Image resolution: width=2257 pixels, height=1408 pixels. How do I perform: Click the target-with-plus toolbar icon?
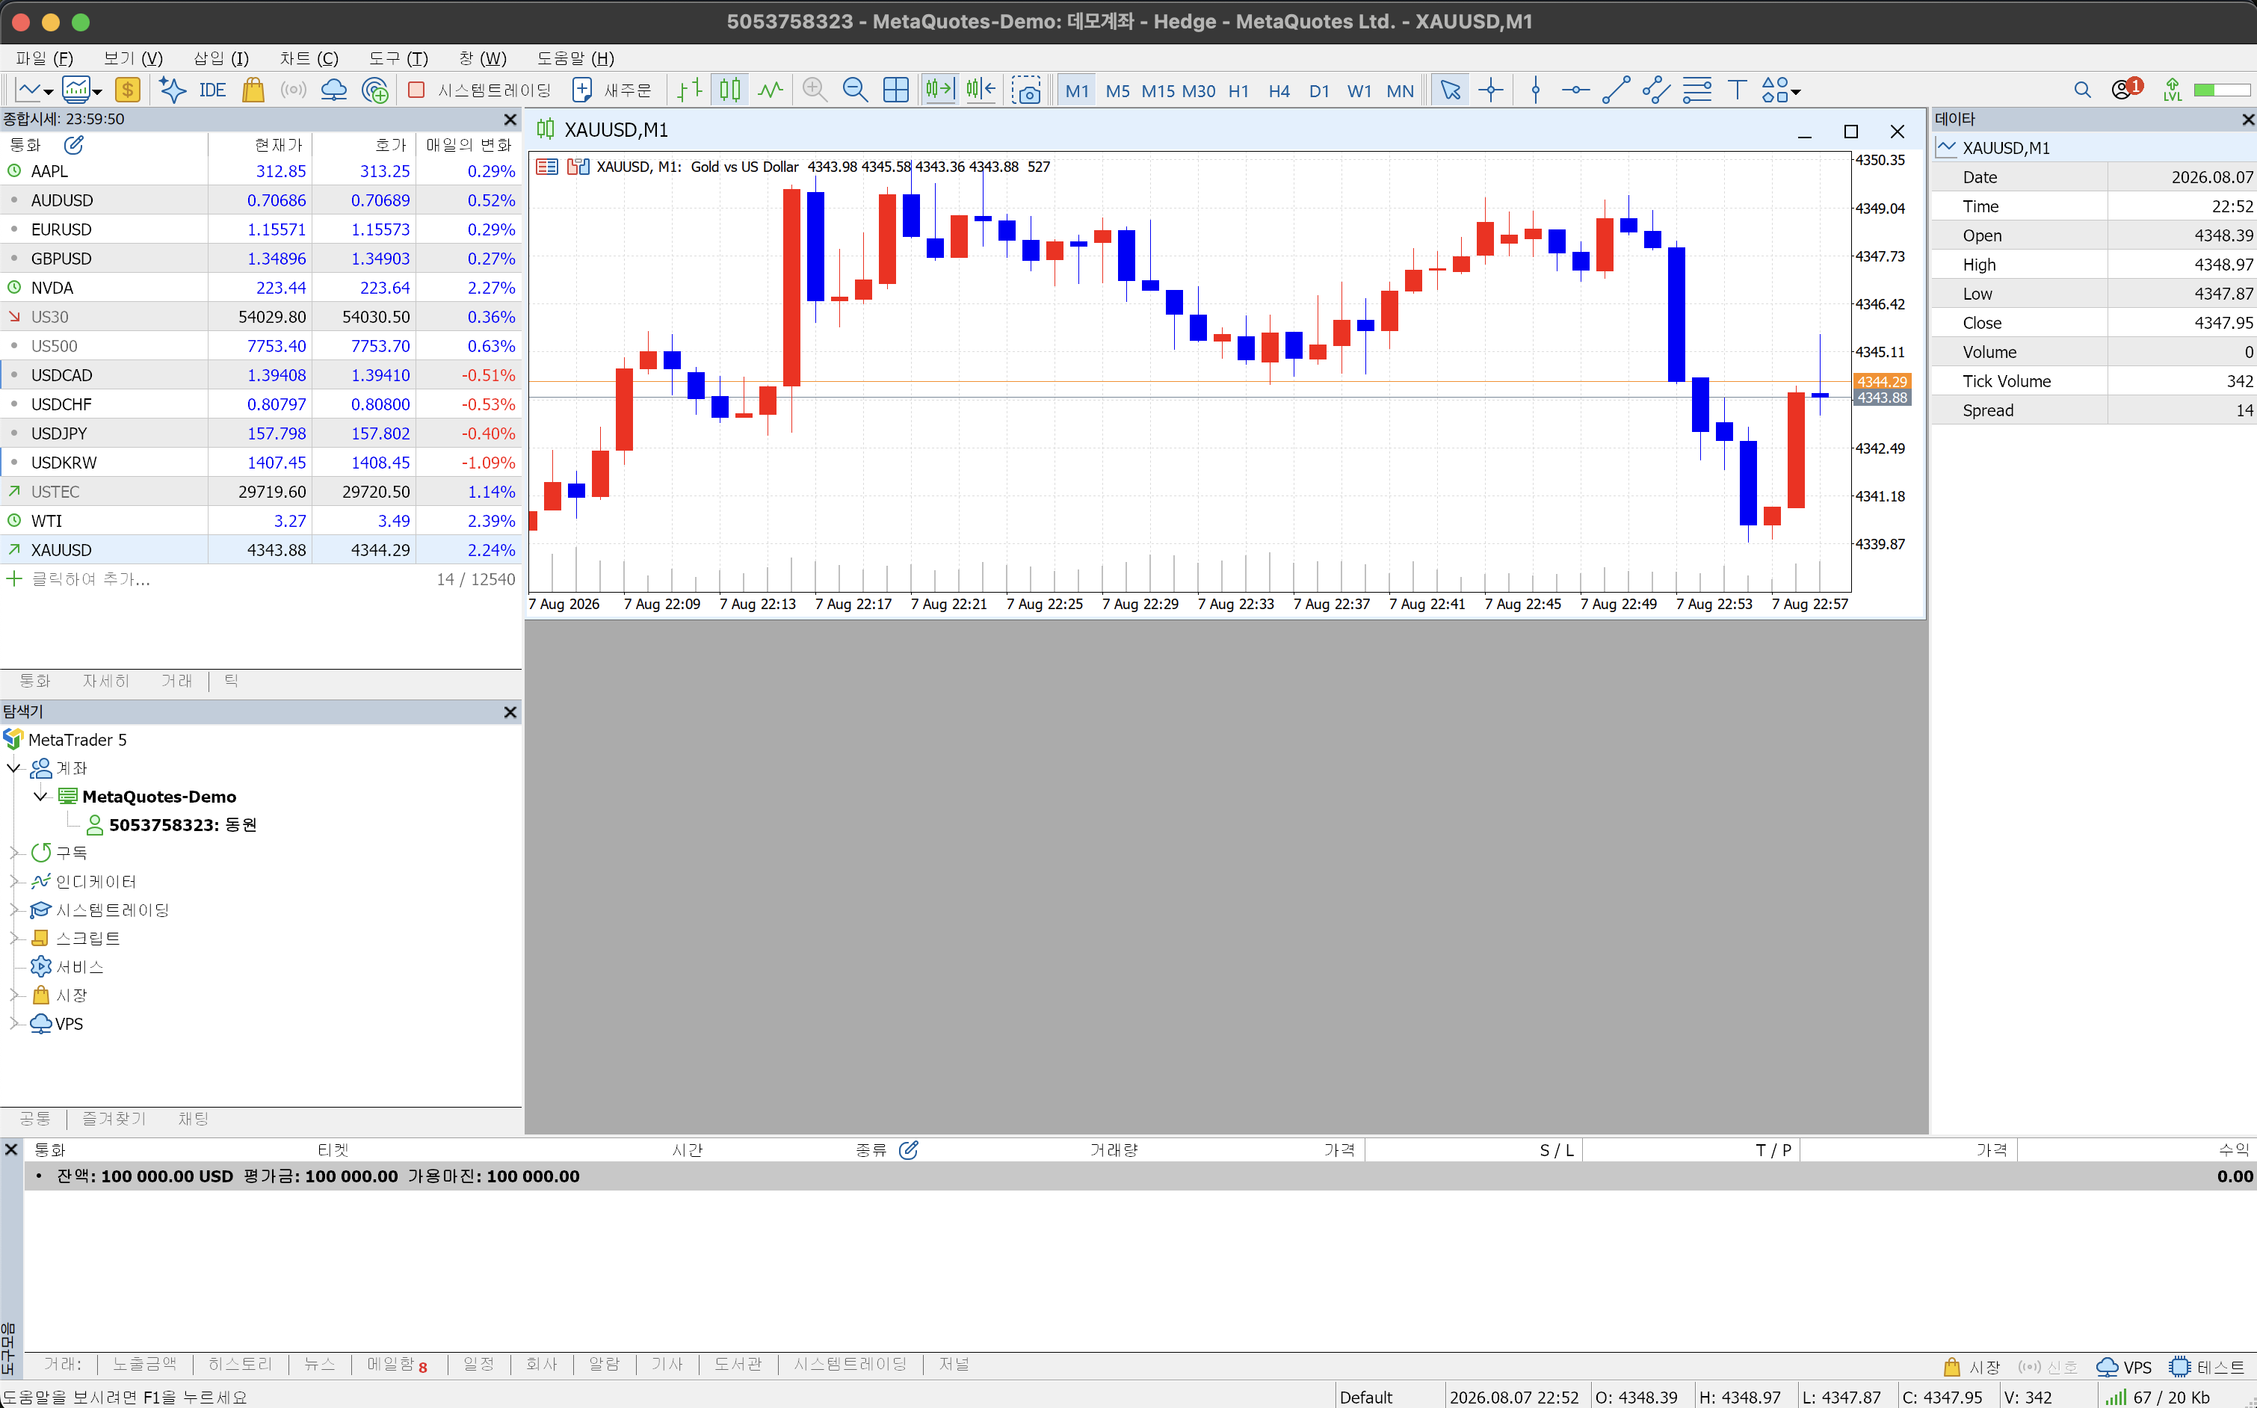click(374, 90)
